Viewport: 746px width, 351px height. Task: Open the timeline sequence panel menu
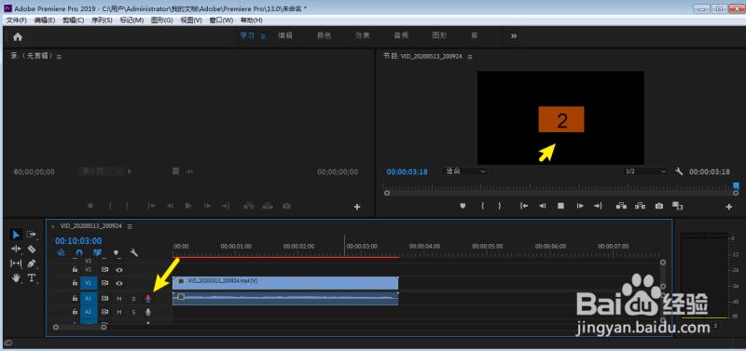point(130,226)
